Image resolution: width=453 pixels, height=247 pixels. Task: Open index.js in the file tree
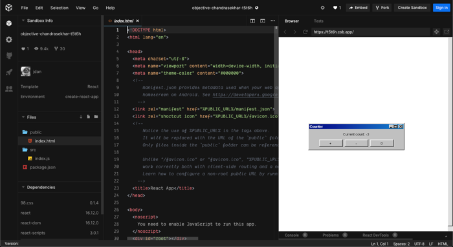click(x=60, y=159)
